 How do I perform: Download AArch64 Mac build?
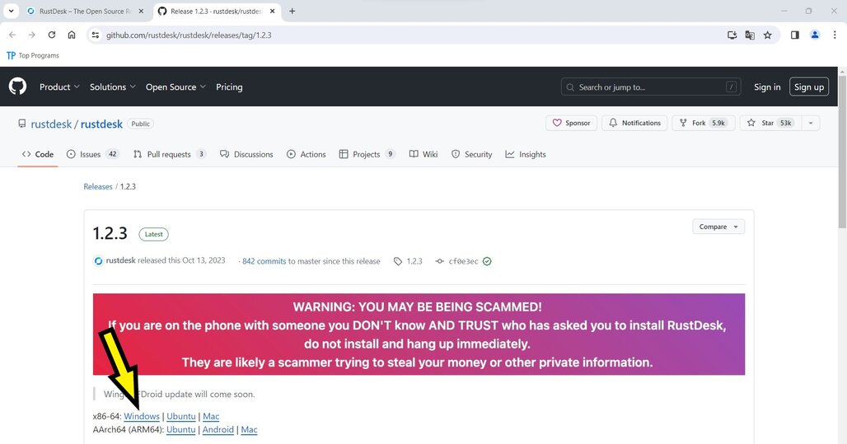point(249,430)
